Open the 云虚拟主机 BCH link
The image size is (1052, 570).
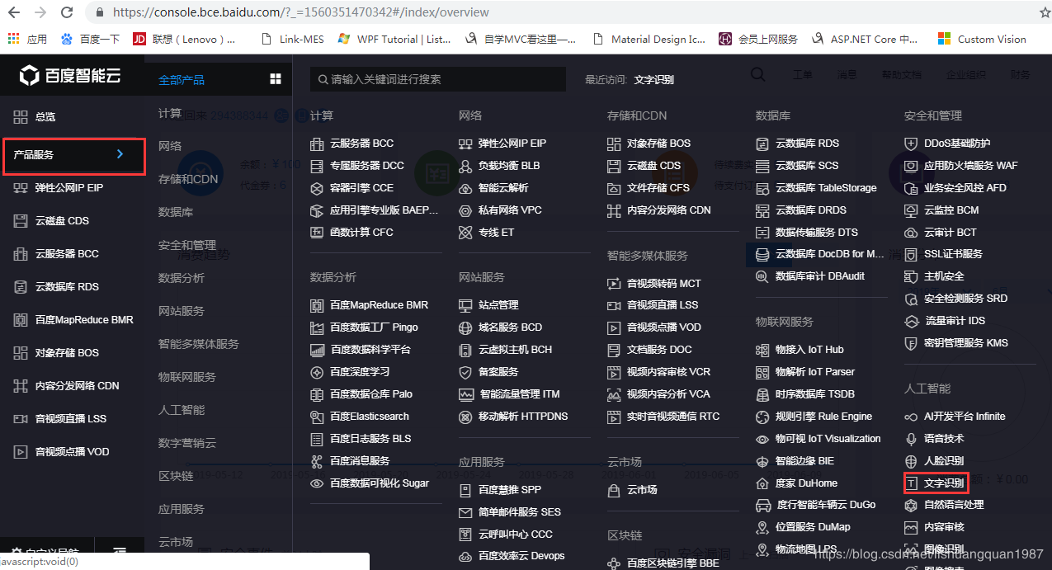tap(515, 350)
